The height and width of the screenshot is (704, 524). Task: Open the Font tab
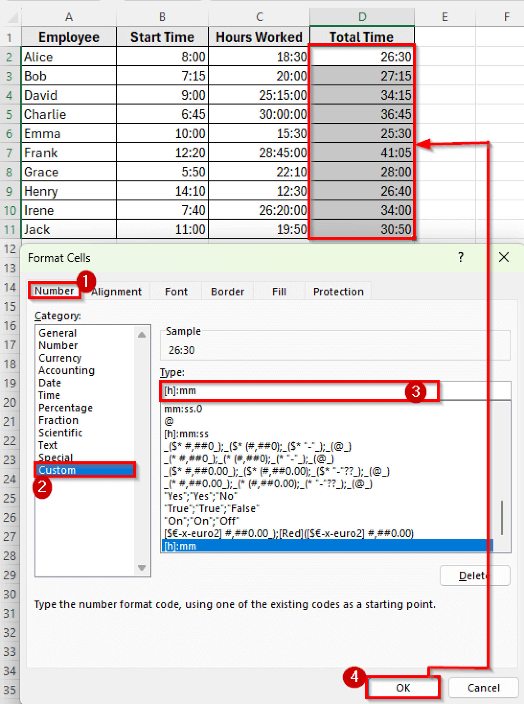[x=176, y=291]
